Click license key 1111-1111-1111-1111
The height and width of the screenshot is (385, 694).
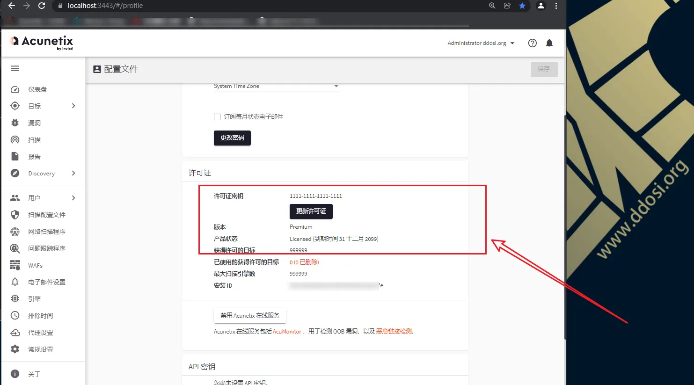click(x=316, y=196)
